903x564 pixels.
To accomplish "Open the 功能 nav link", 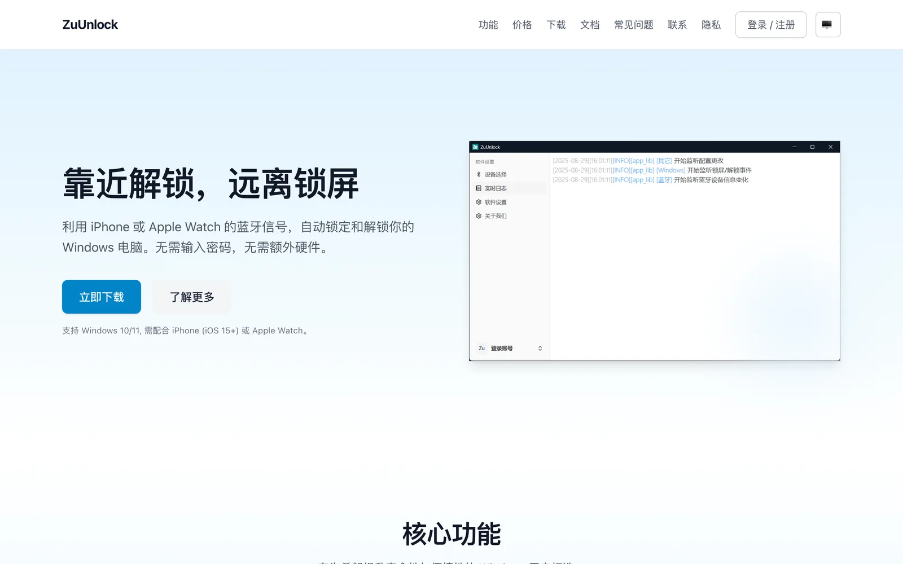I will coord(488,25).
